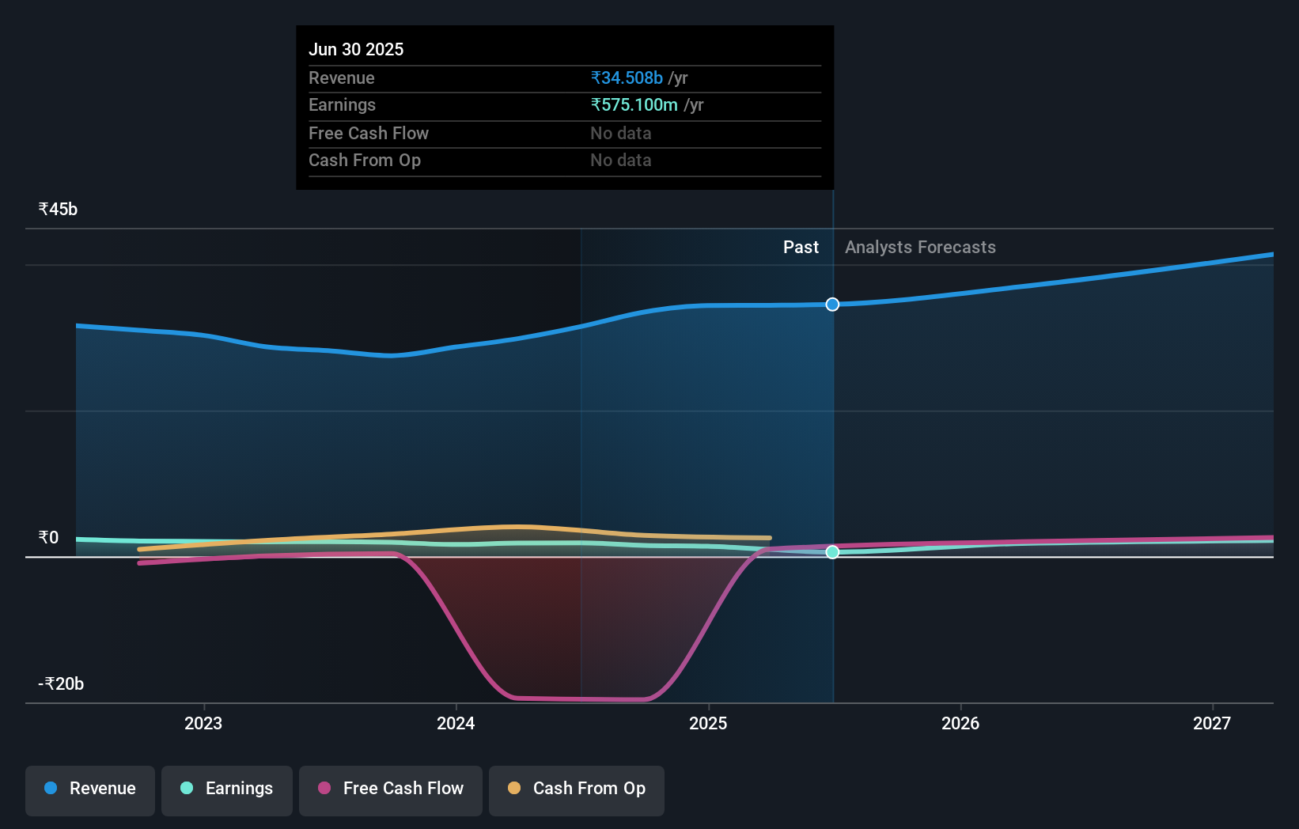The image size is (1299, 829).
Task: Toggle the Cash From Op series visibility
Action: coord(576,789)
